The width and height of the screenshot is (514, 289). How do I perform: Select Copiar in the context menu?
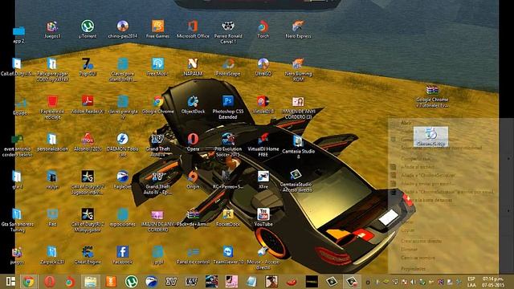pyautogui.click(x=407, y=230)
